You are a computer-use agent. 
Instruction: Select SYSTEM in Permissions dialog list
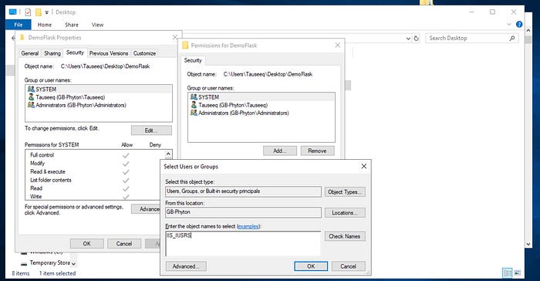point(262,97)
